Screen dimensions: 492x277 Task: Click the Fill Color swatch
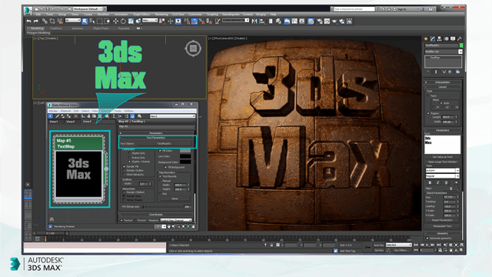point(185,151)
